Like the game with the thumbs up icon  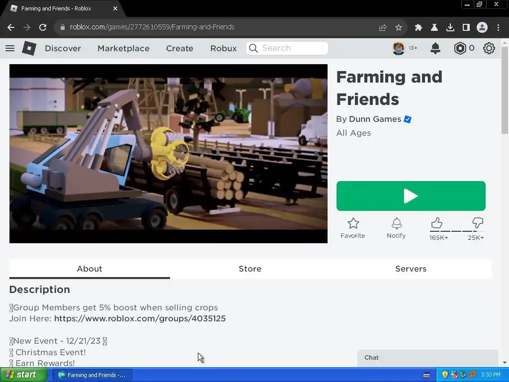pyautogui.click(x=436, y=223)
